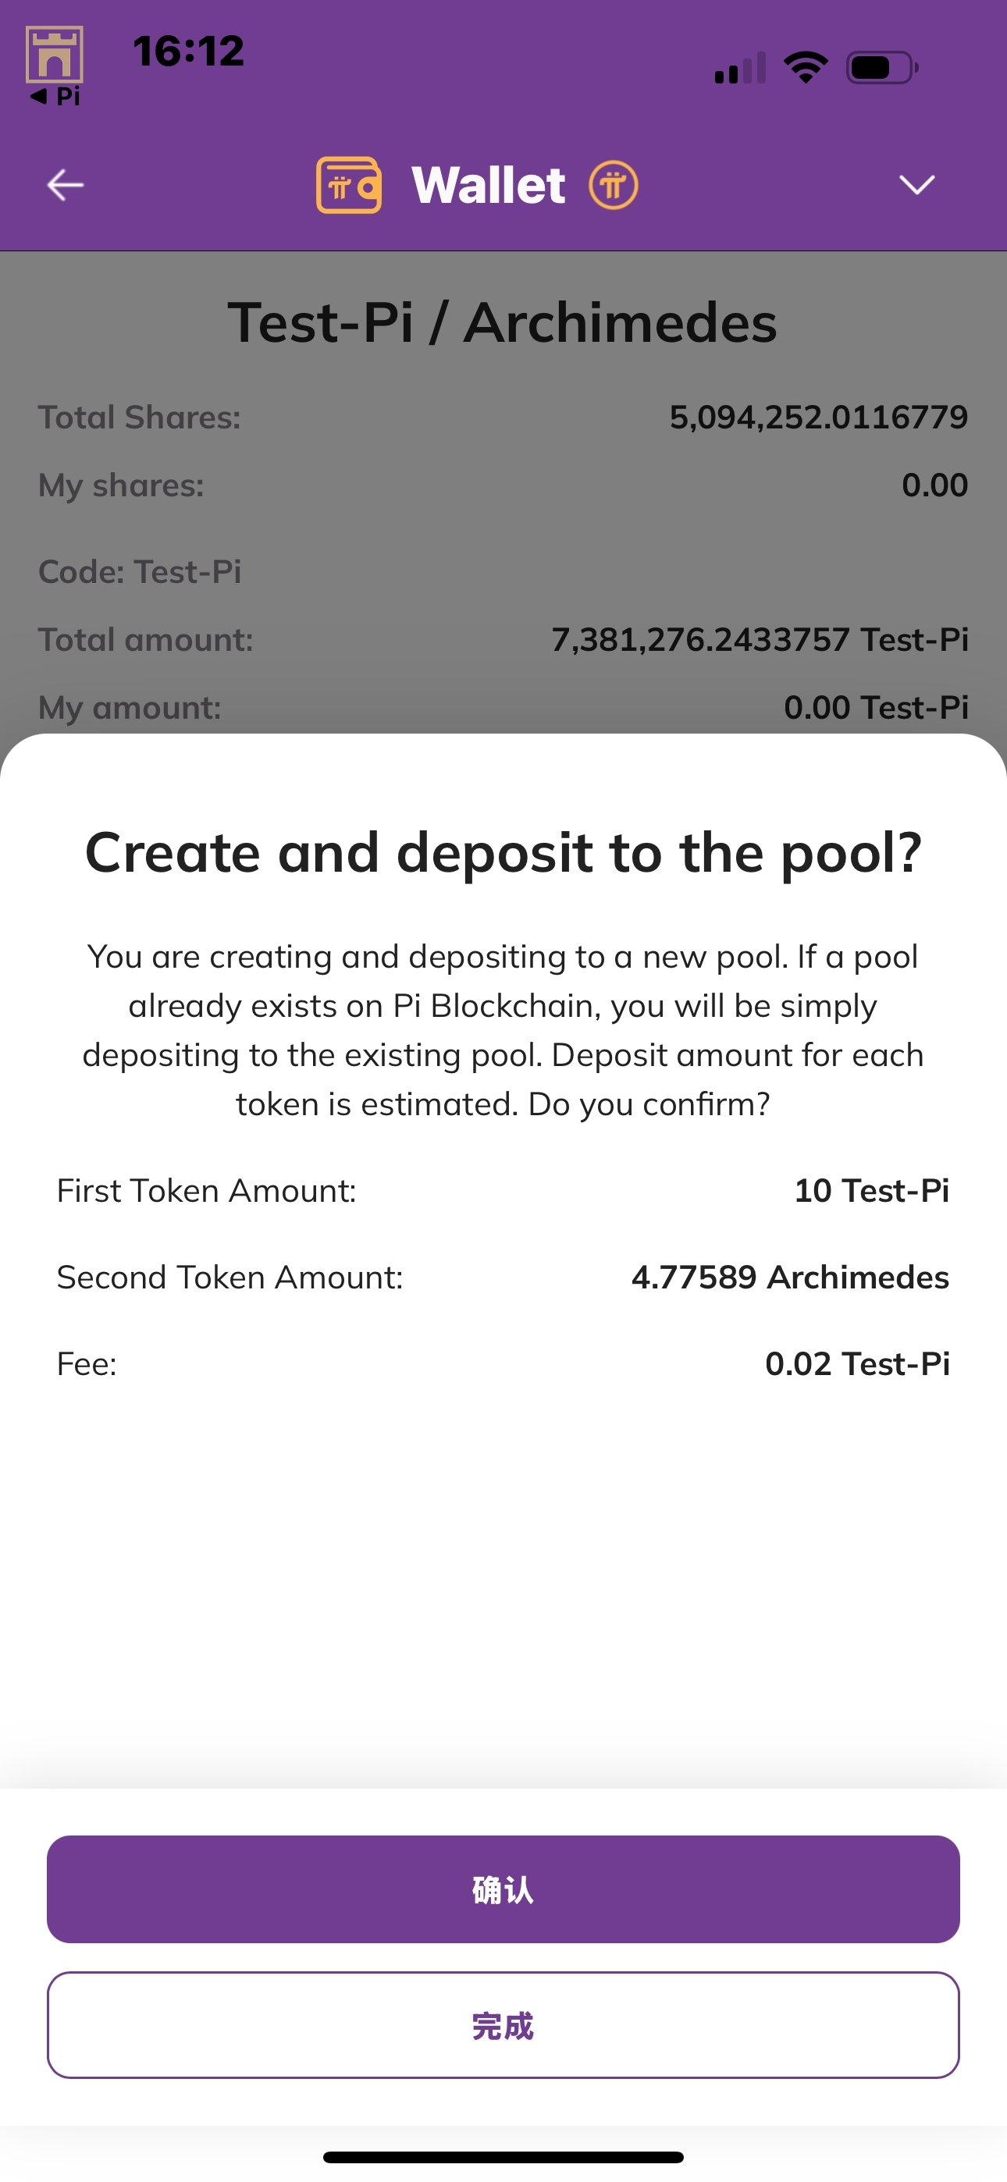Tap the home indicator bar
Screen dimensions: 1007x2182
pos(503,2156)
